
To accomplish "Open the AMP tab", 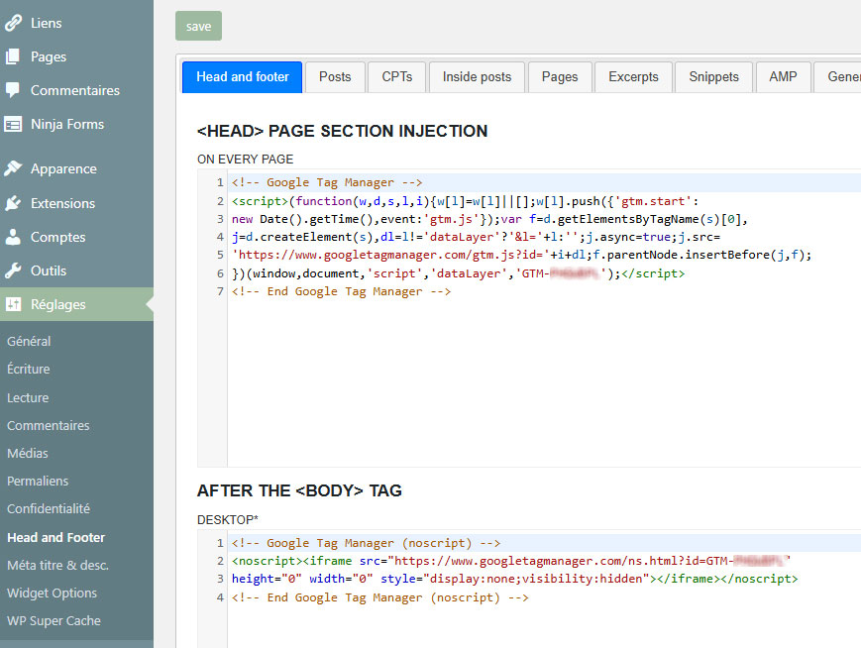I will coord(783,77).
